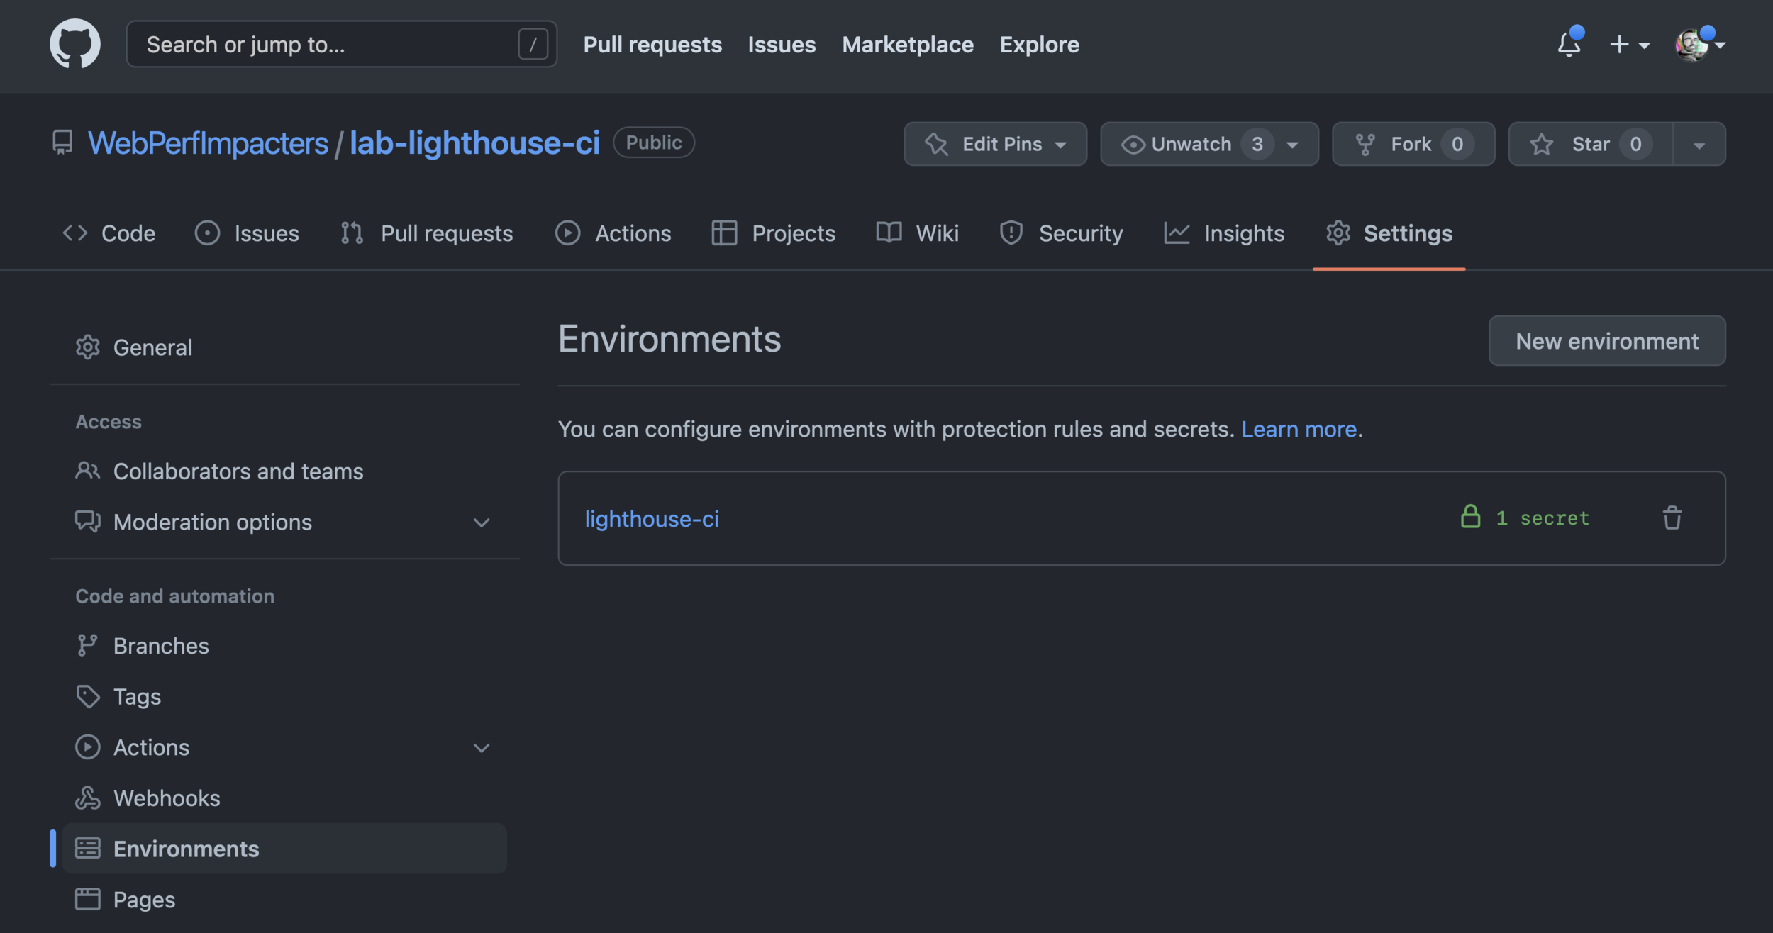This screenshot has height=933, width=1773.
Task: Expand Moderation options section
Action: 482,523
